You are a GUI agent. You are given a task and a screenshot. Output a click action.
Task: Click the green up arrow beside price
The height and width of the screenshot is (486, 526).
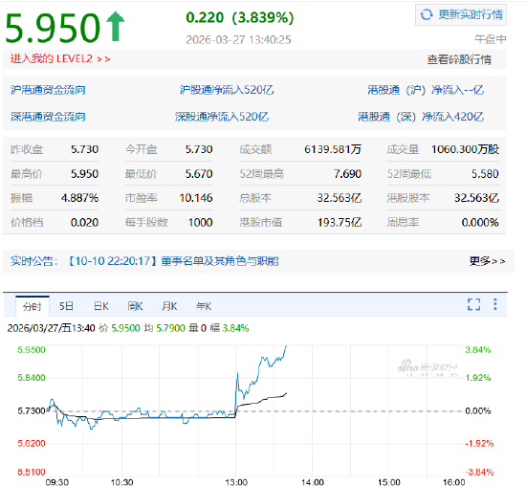tap(116, 26)
